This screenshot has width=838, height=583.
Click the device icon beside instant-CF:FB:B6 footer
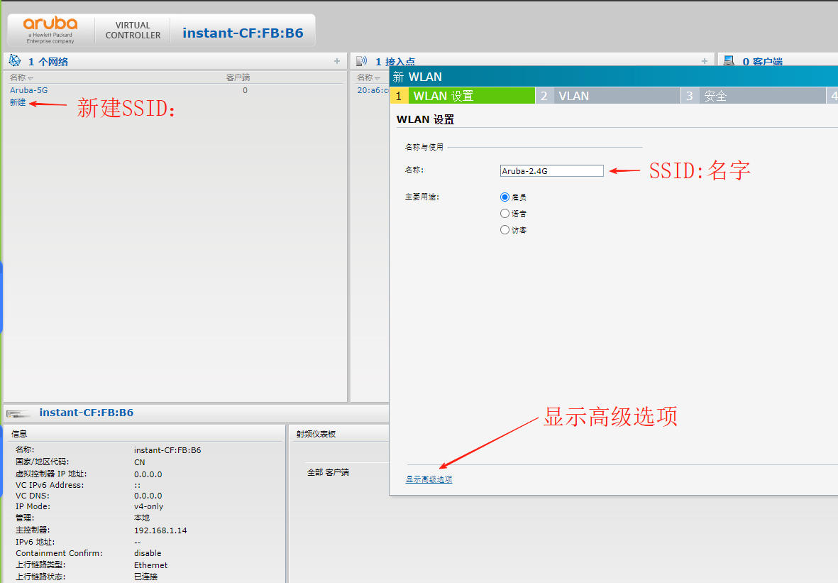click(x=18, y=413)
